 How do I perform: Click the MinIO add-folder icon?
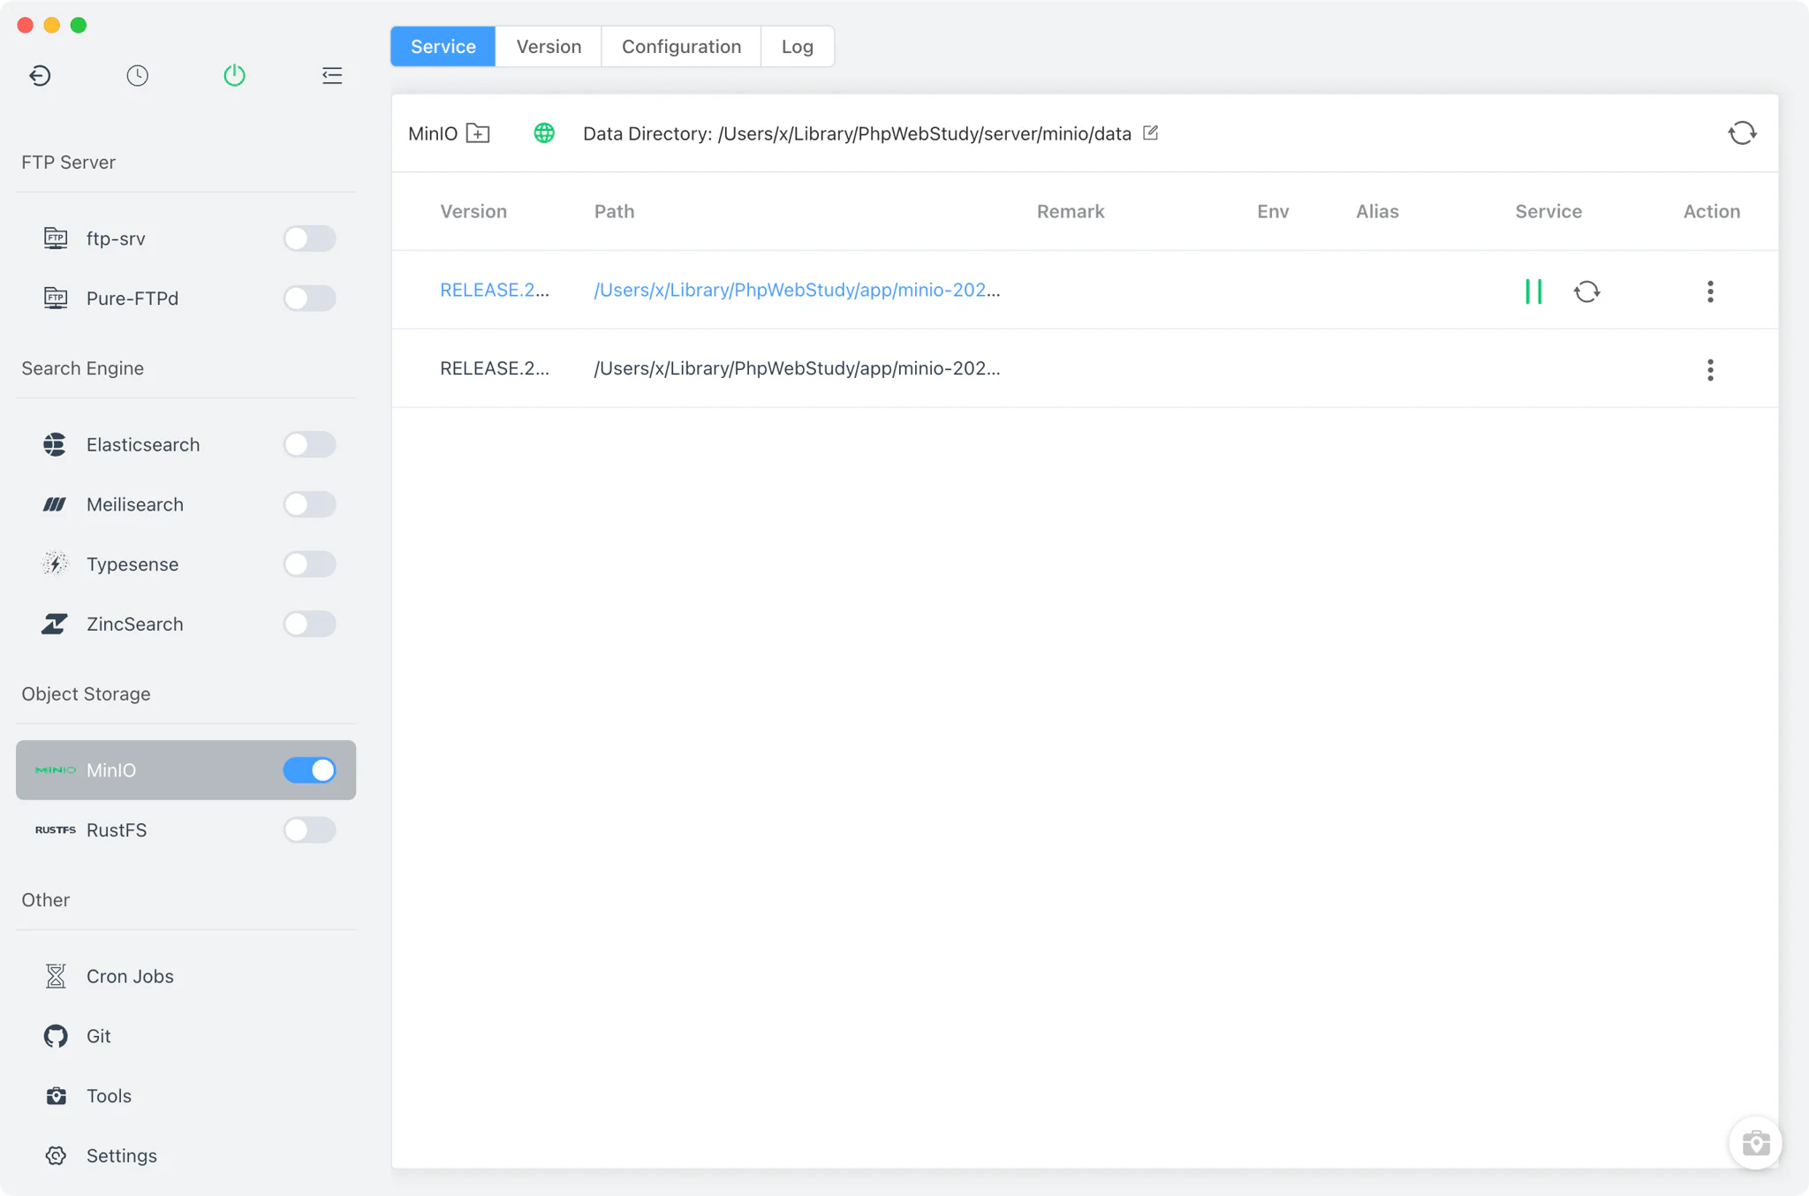click(478, 133)
